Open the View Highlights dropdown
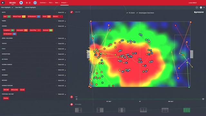Image resolution: width=206 pixels, height=116 pixels. point(7,7)
